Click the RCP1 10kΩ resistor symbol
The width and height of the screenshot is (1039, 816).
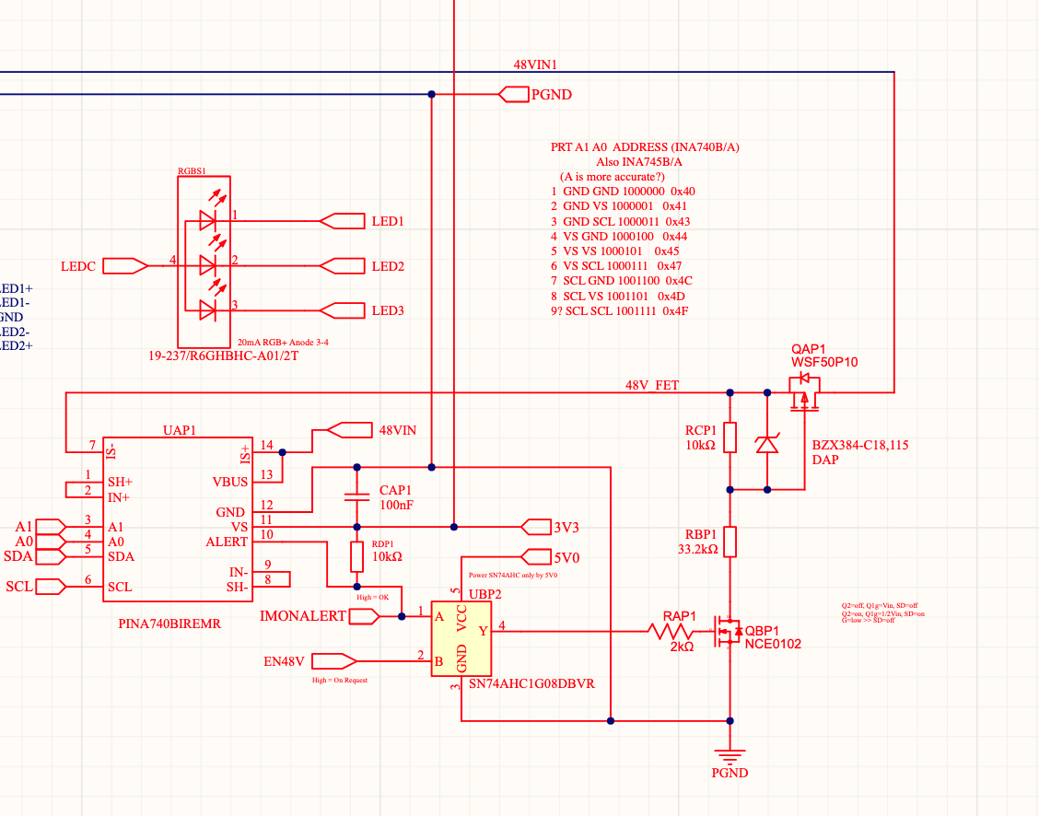[729, 438]
